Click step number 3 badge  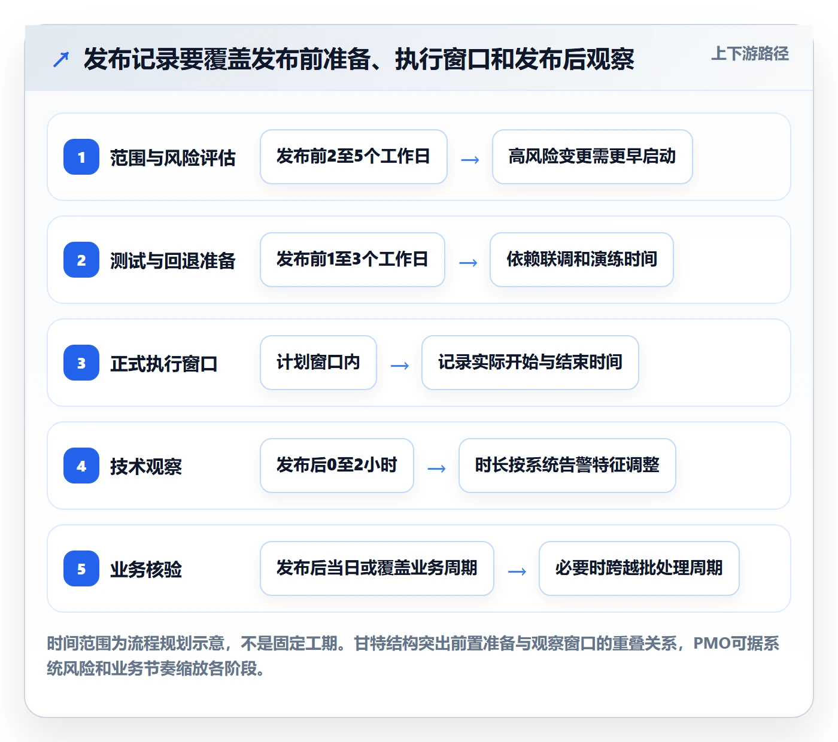pos(81,363)
